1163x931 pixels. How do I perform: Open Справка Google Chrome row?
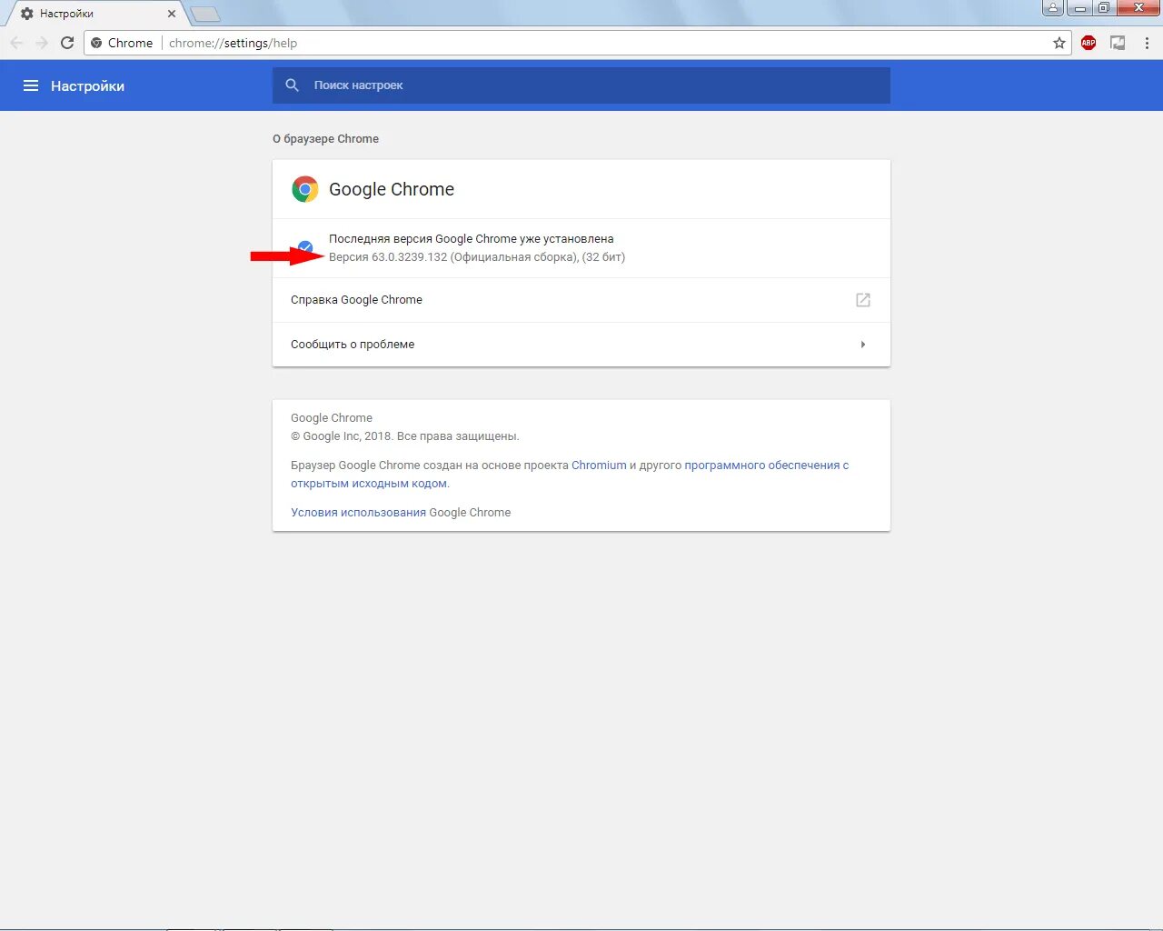[x=581, y=300]
